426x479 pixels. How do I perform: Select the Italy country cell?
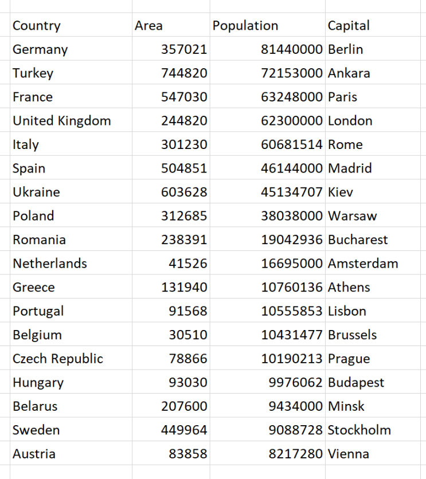coord(26,145)
